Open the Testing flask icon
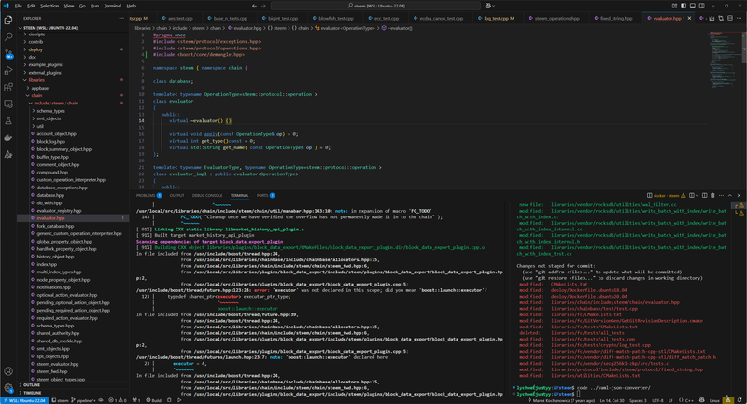This screenshot has width=747, height=404. tap(8, 121)
